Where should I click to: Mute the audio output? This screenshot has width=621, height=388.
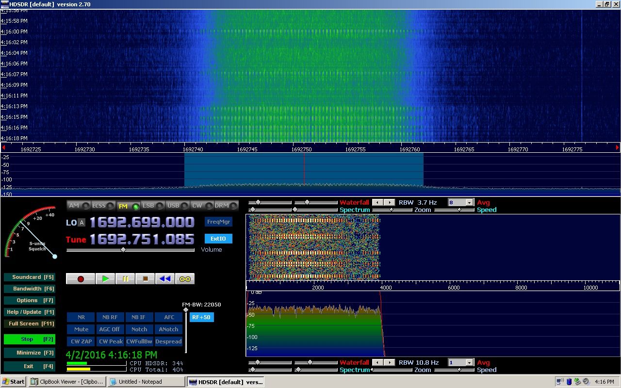tap(81, 329)
